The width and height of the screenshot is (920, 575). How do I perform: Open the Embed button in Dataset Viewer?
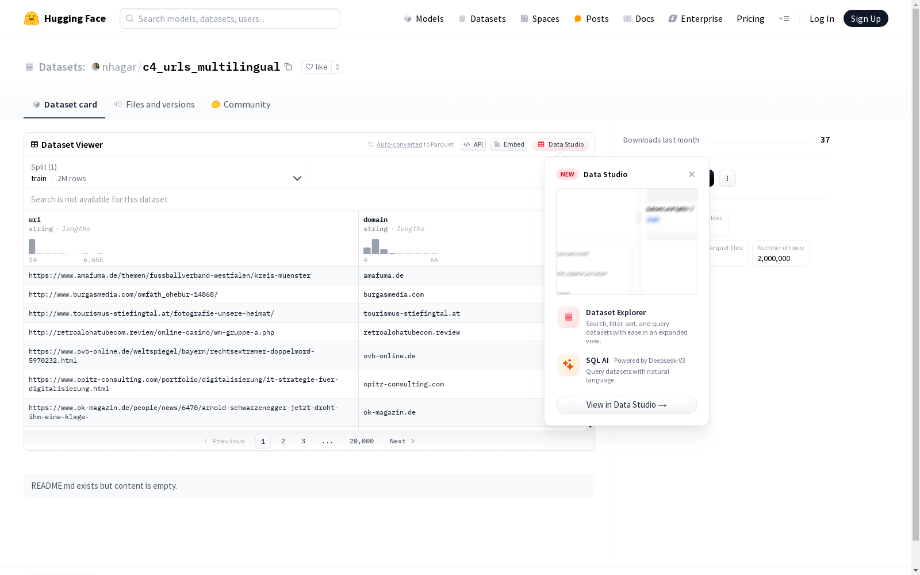[x=509, y=144]
